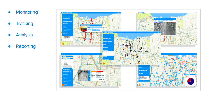Click Laporan Masyarakat title of Qlue report window

(68, 54)
